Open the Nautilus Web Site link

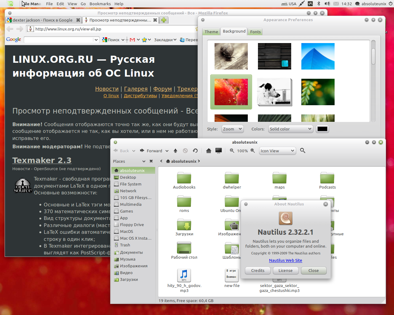click(285, 260)
